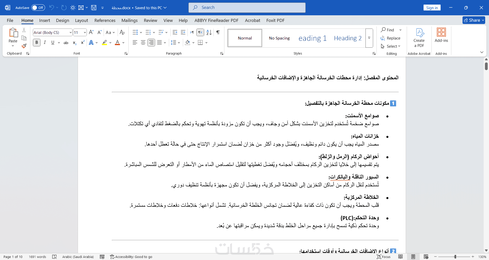
Task: Switch to Web Layout view icon
Action: [x=426, y=257]
